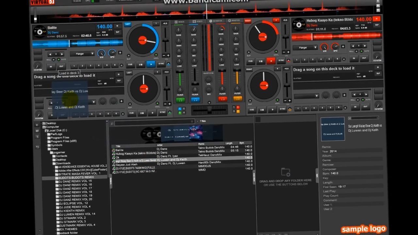Viewport: 418px width, 235px height.
Task: Select the Sayaw Jud Ateh track
Action: [126, 165]
